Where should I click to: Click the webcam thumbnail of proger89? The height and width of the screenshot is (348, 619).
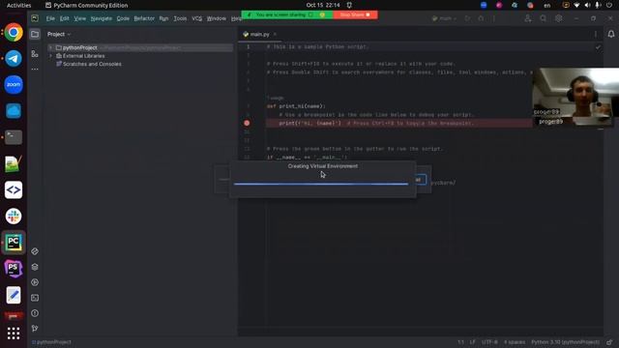coord(575,97)
